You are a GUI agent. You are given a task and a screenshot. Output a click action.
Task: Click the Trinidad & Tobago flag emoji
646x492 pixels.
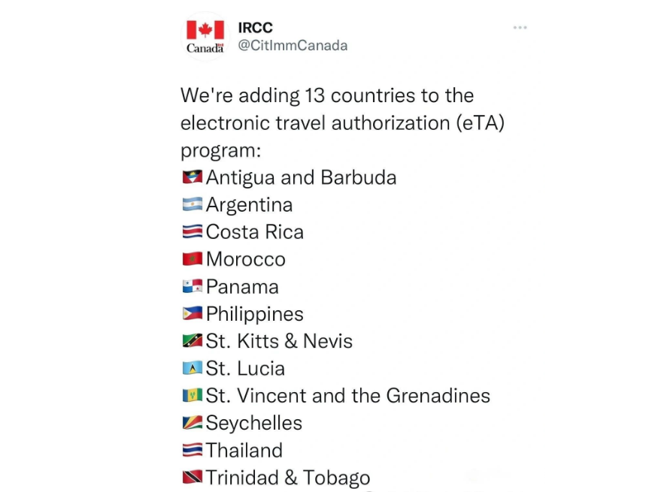point(193,477)
